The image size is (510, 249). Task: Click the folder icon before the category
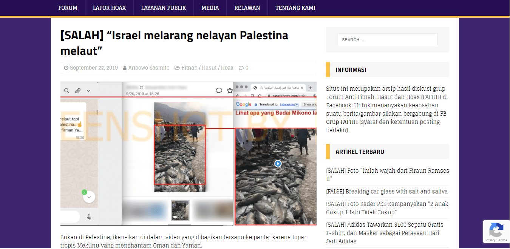click(177, 68)
